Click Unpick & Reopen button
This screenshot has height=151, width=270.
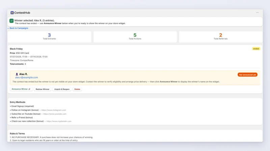(x=62, y=89)
